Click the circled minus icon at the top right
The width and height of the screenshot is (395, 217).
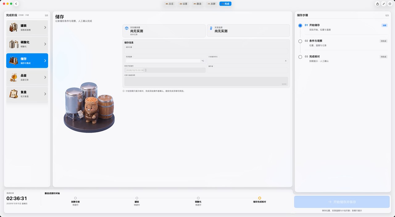tap(390, 4)
